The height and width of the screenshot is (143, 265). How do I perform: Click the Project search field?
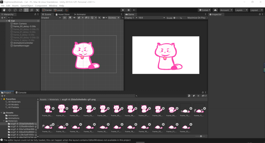click(x=161, y=96)
